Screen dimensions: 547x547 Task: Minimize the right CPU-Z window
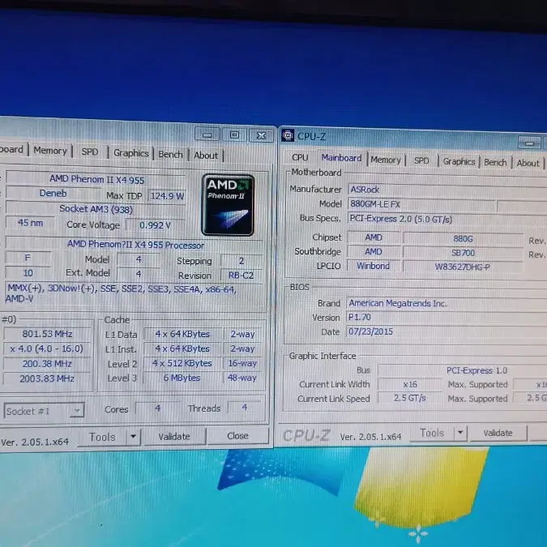[x=529, y=143]
